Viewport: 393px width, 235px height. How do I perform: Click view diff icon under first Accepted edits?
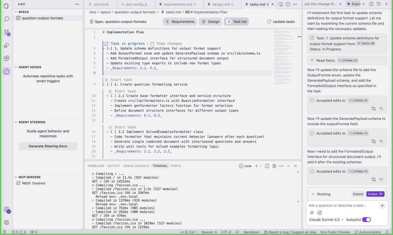tap(374, 109)
